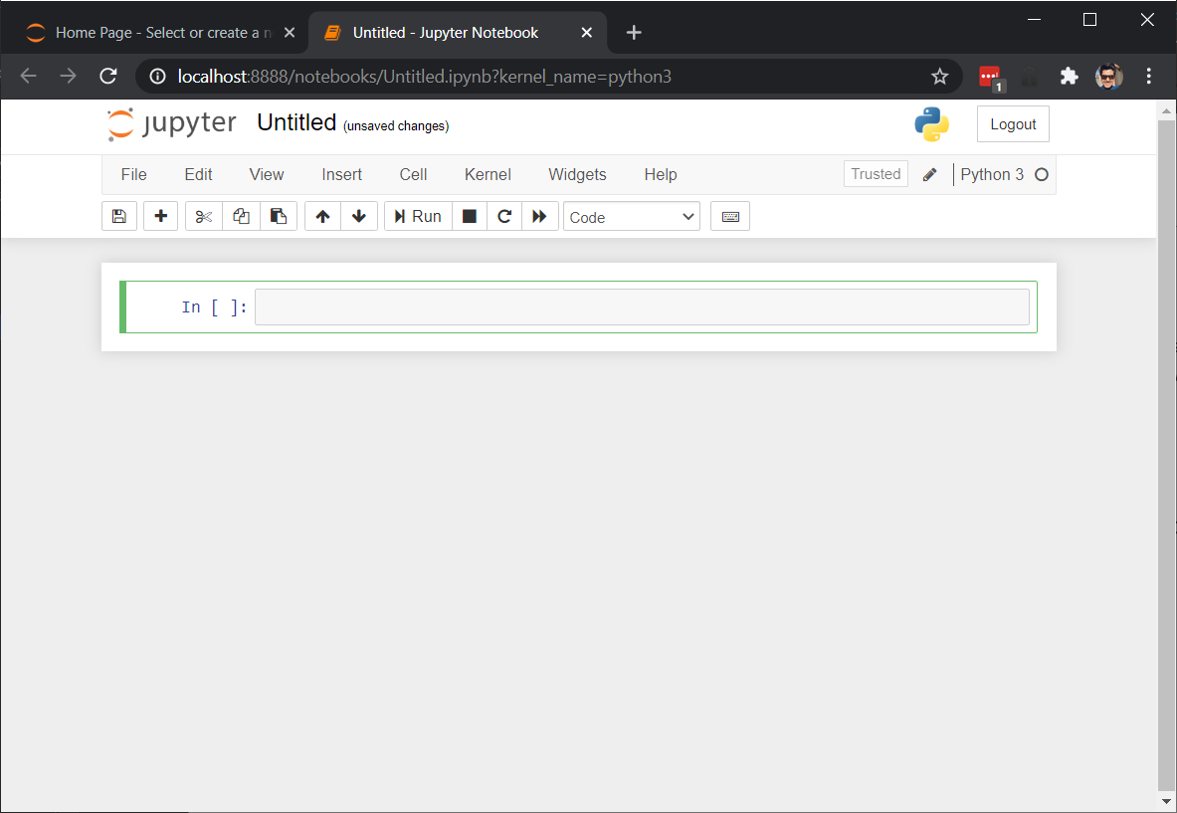
Task: Open the Help menu
Action: tap(661, 174)
